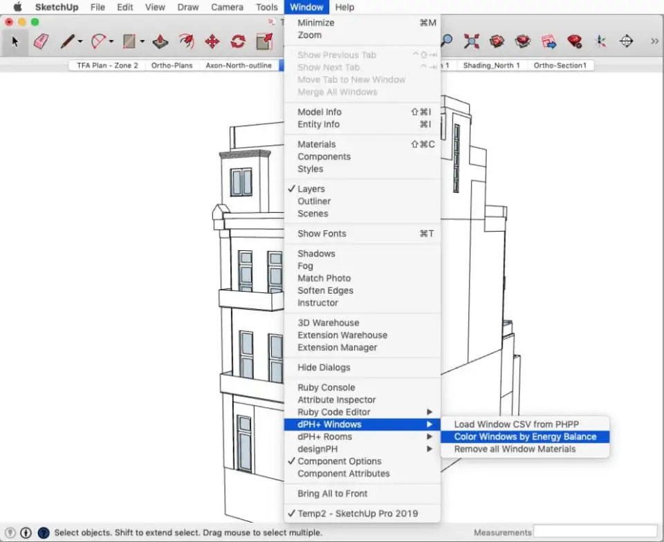Open the Camera menu in the menu bar
Screen dimensions: 664x542
coord(227,8)
